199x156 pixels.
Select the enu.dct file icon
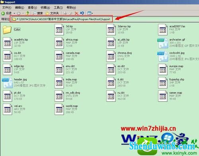[x=59, y=69]
